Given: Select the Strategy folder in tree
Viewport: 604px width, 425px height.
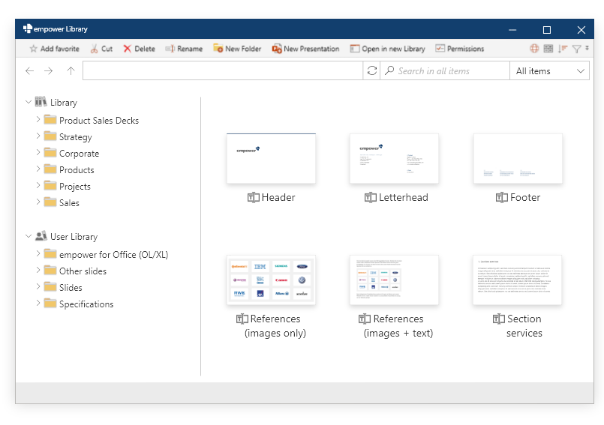Looking at the screenshot, I should click(x=75, y=137).
